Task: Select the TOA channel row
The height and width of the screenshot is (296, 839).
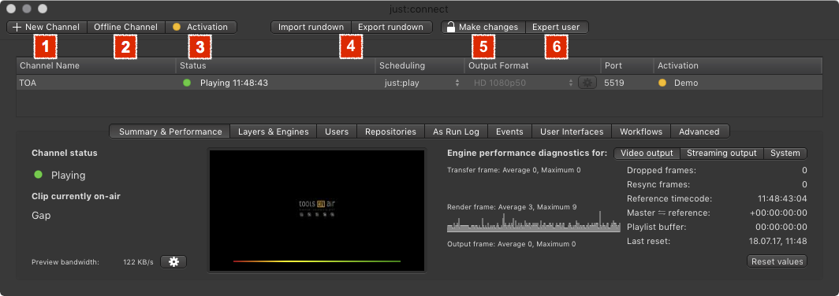Action: [419, 83]
